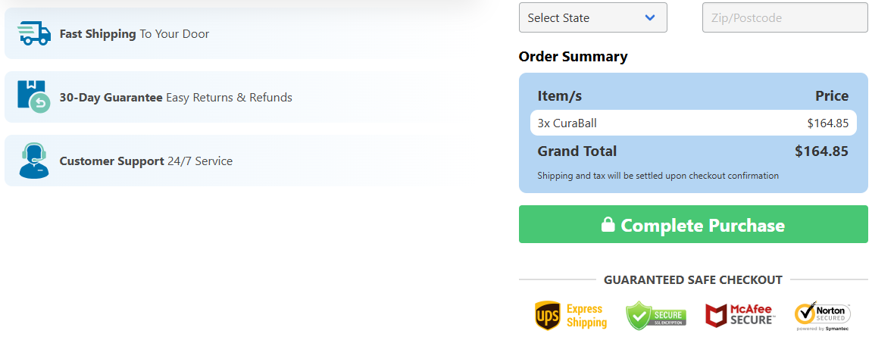Click the Guaranteed Safe Checkout label
872x337 pixels.
pyautogui.click(x=693, y=279)
